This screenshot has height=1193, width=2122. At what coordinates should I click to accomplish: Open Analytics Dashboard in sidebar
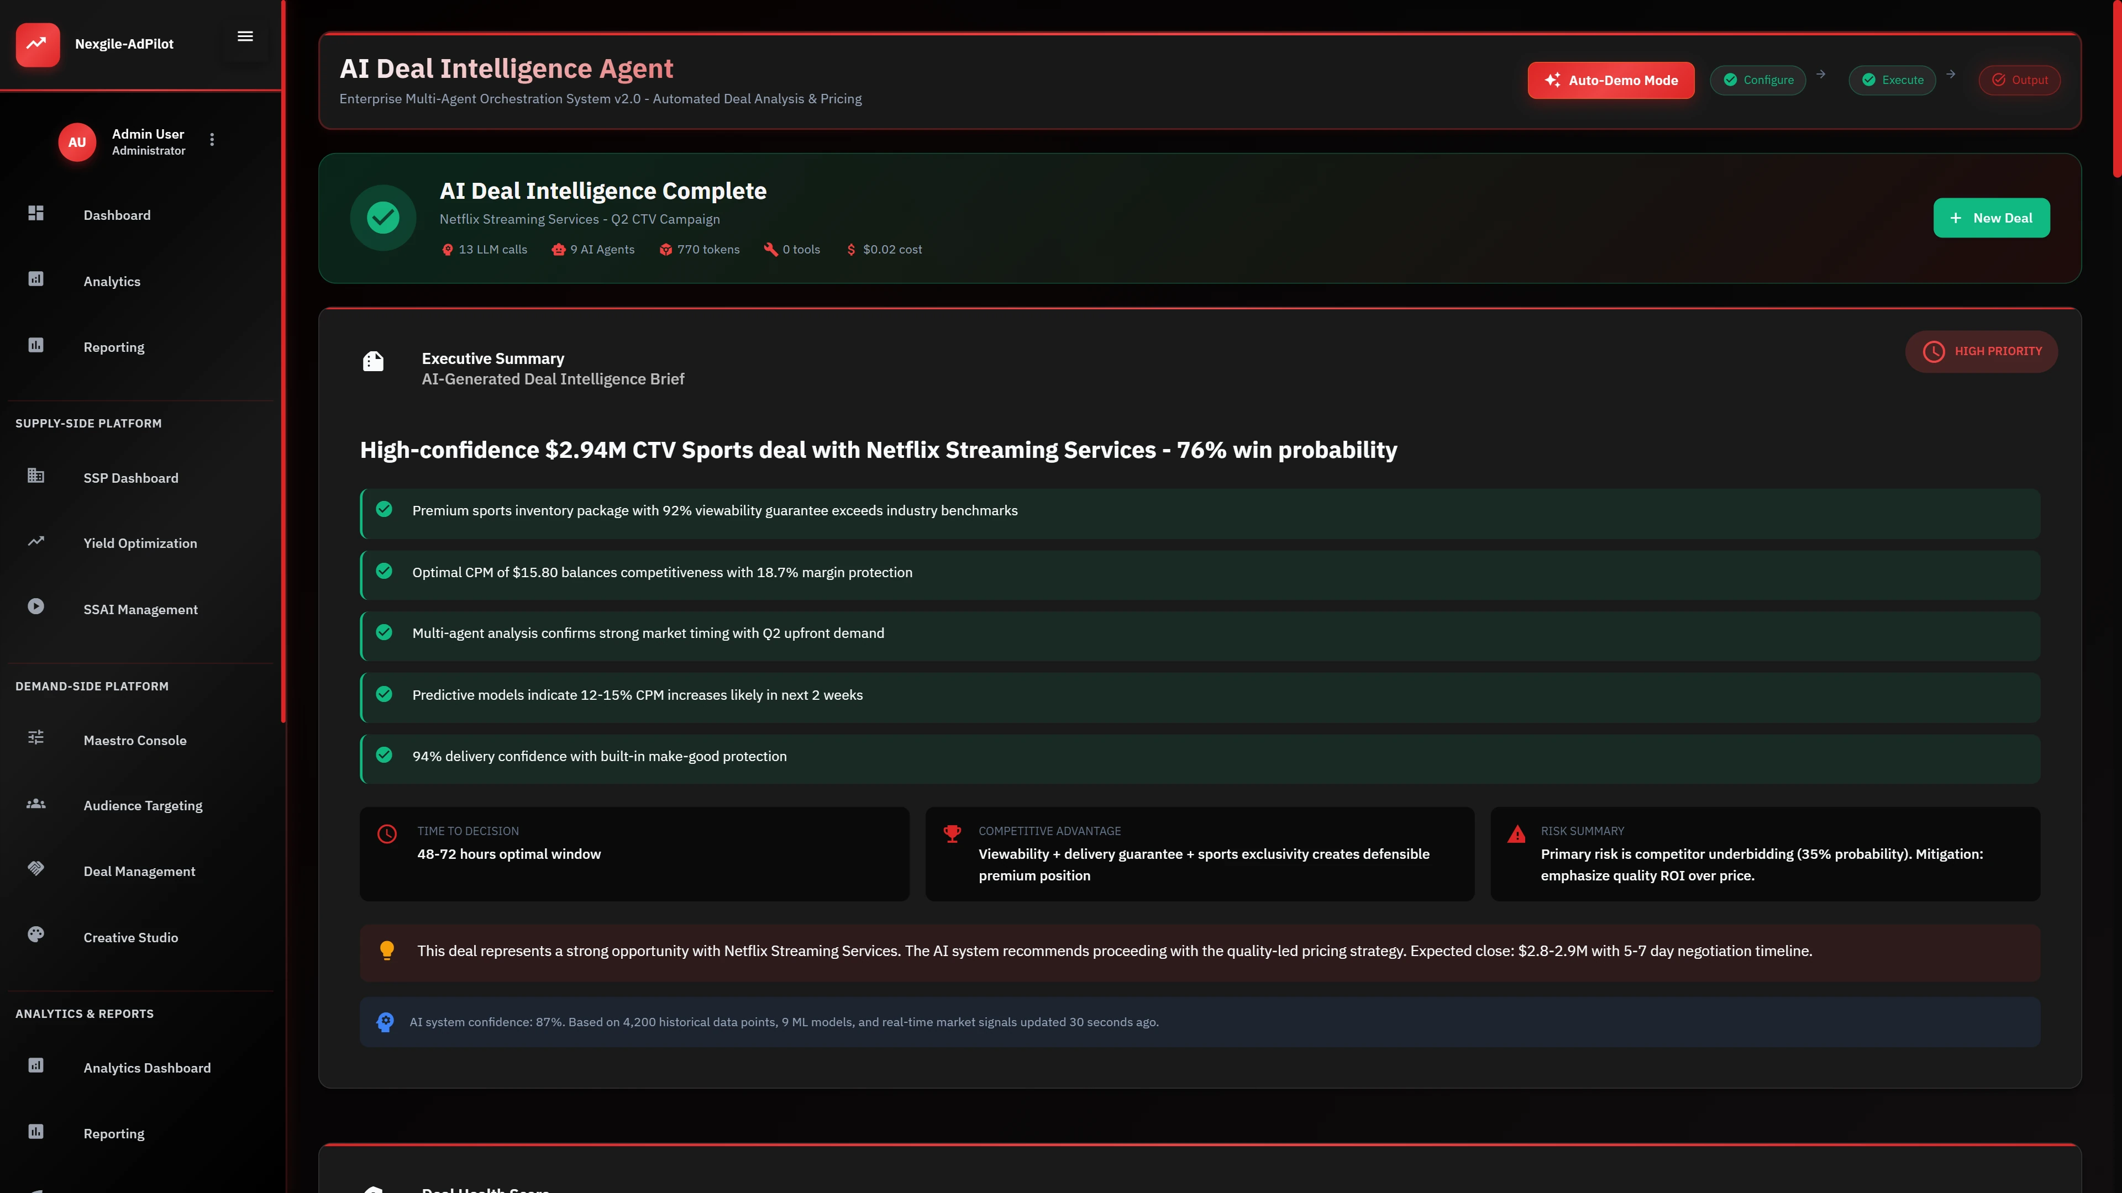point(146,1068)
